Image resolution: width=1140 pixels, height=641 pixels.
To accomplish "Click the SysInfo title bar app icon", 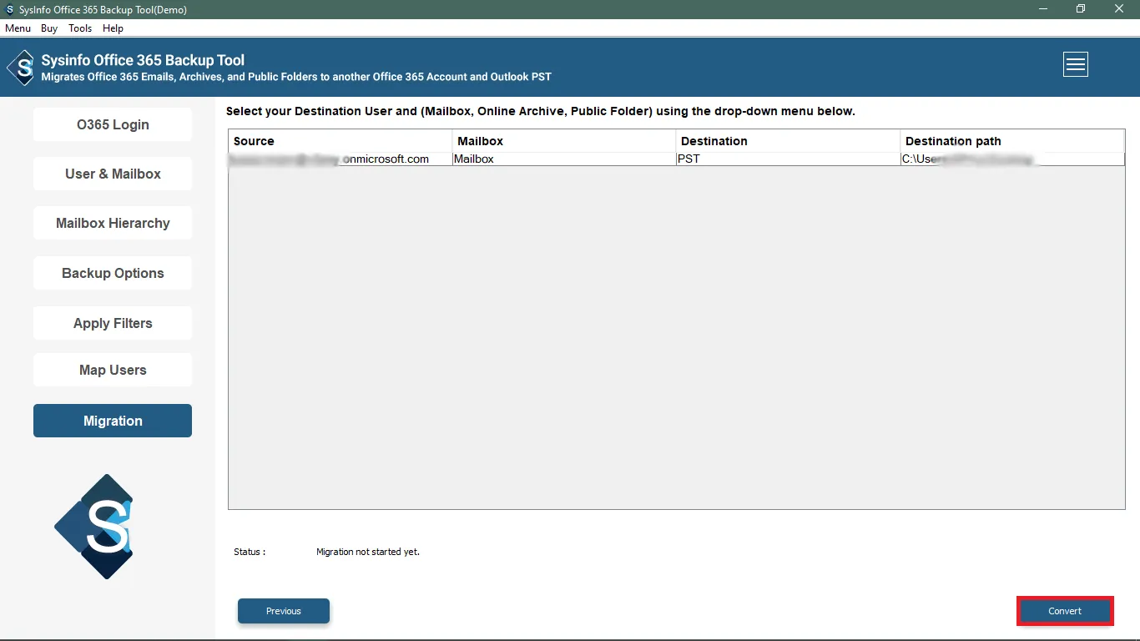I will (9, 9).
